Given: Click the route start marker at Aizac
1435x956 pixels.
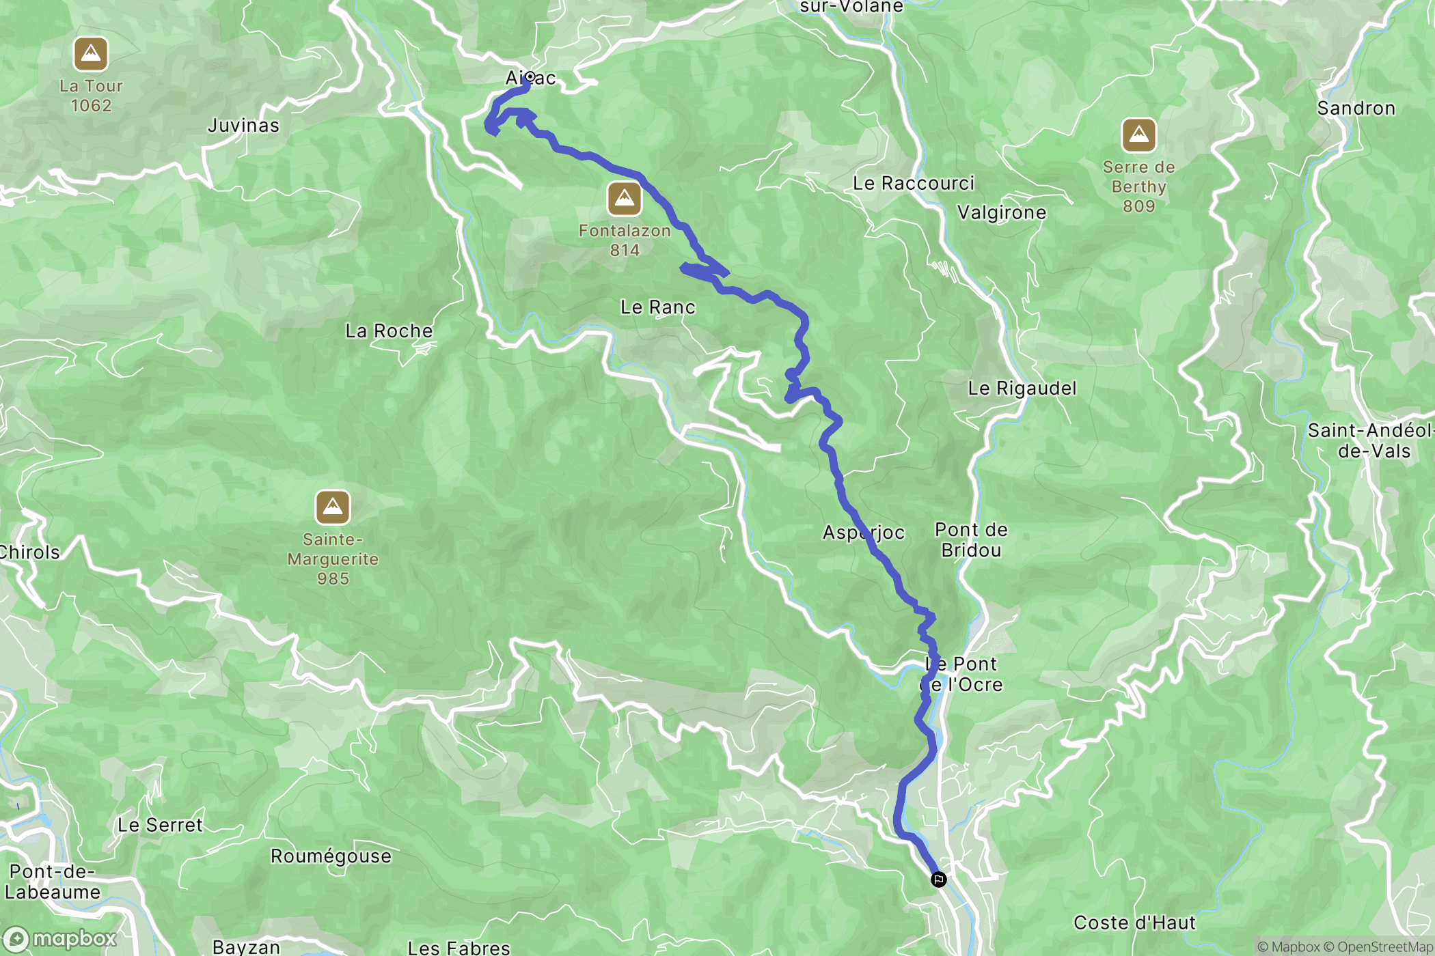Looking at the screenshot, I should 530,77.
